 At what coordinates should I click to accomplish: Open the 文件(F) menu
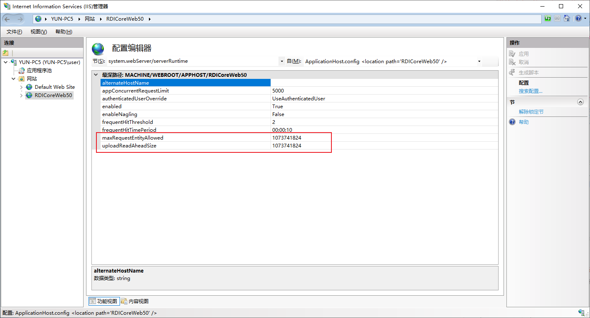(14, 32)
